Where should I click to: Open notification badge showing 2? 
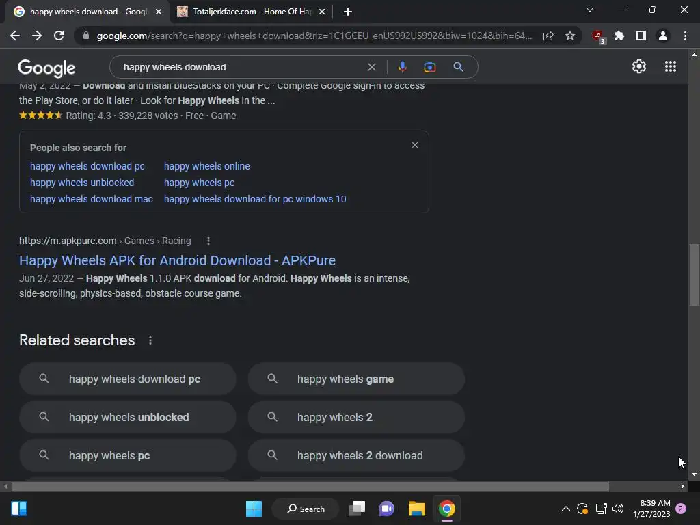[x=681, y=509]
